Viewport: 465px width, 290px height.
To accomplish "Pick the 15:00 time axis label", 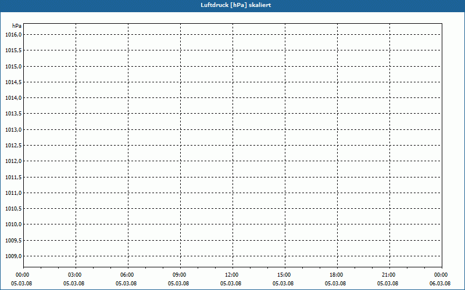I will [284, 275].
